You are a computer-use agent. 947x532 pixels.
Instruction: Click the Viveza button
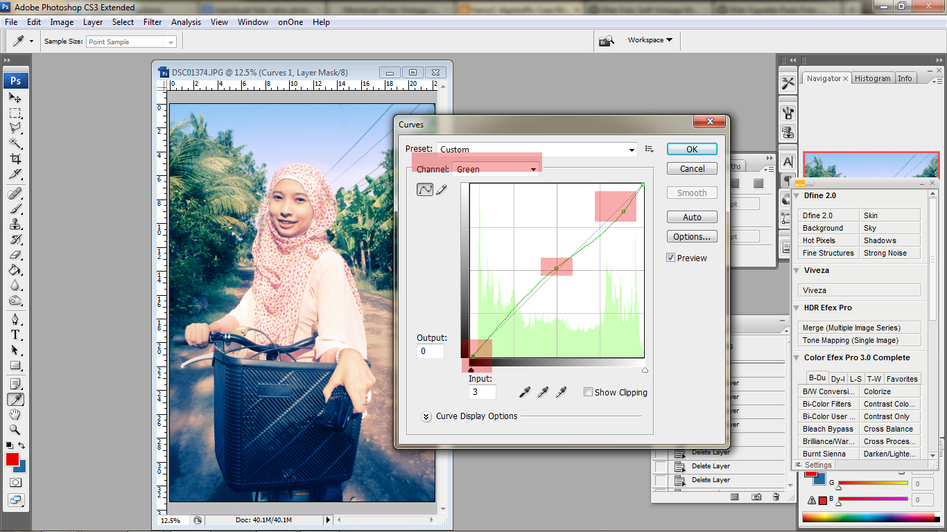click(860, 290)
